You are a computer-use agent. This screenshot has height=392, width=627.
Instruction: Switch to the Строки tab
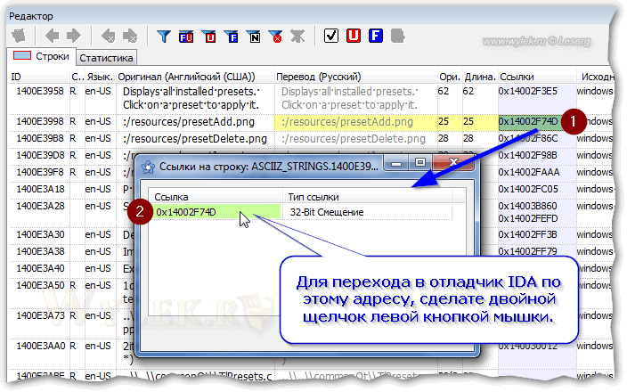(x=41, y=56)
